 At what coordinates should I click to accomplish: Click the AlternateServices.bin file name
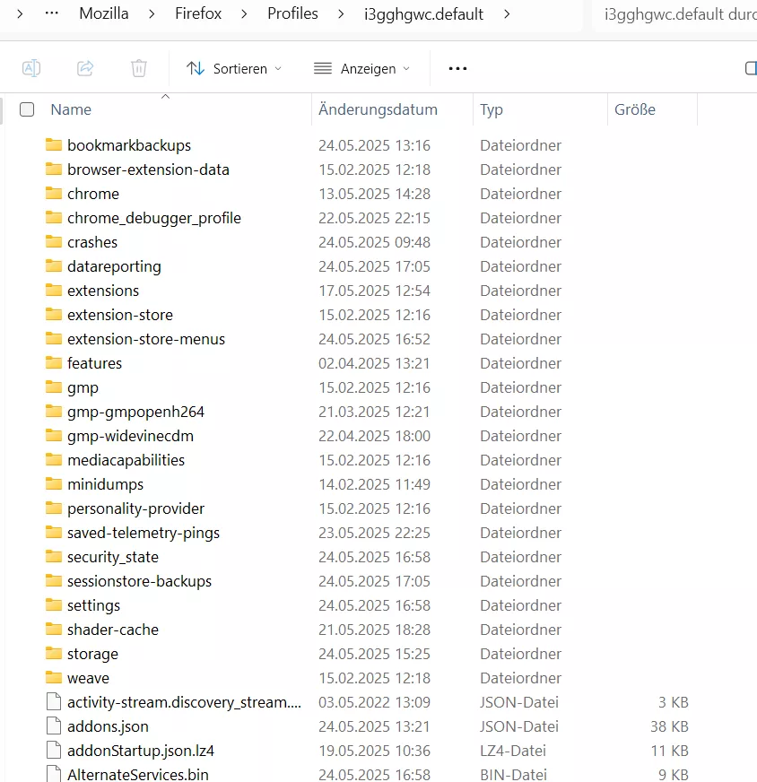(138, 774)
